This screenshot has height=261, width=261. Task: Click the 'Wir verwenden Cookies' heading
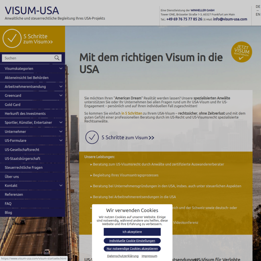click(132, 211)
